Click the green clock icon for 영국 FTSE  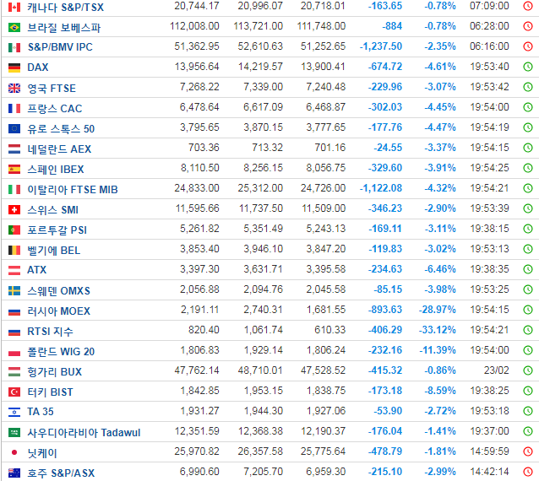click(x=528, y=87)
